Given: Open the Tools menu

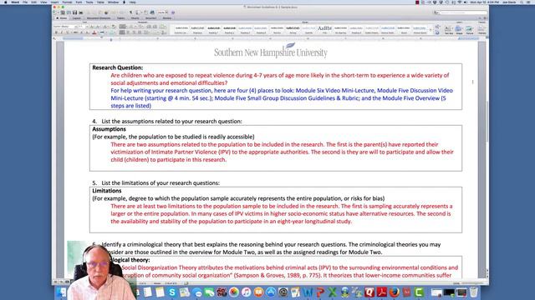Looking at the screenshot, I should (89, 2).
